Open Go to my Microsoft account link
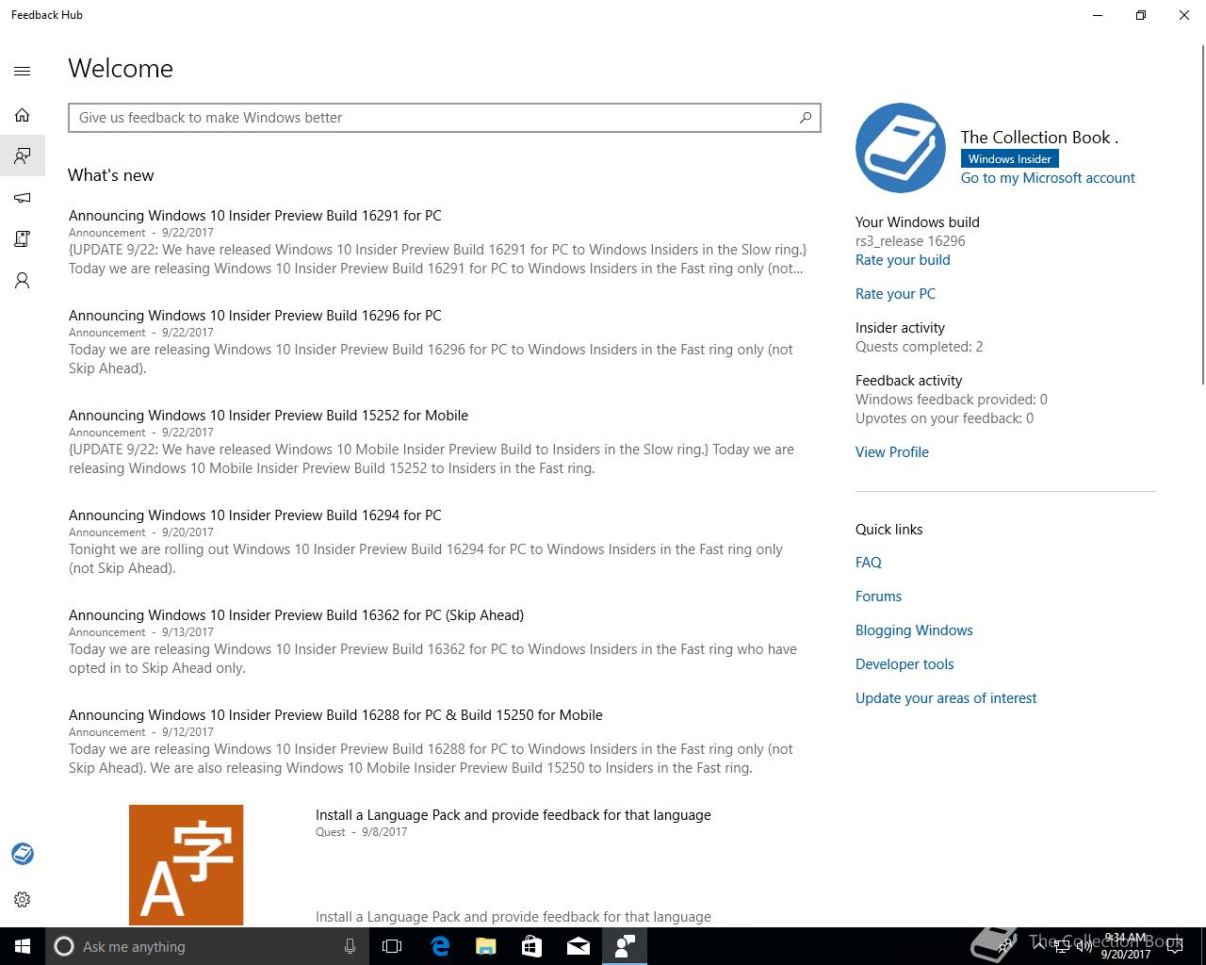 (1048, 178)
